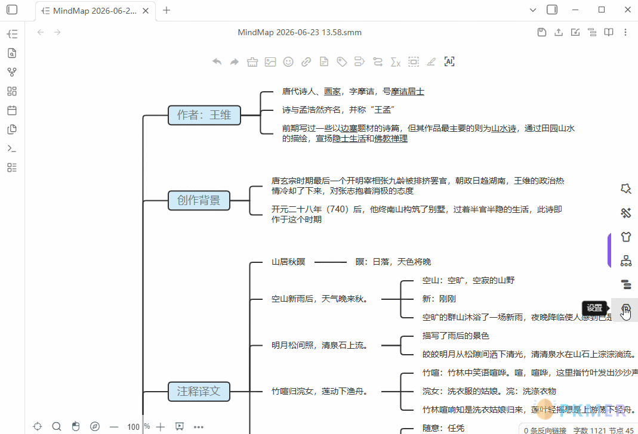
Task: Click the file title MindMap 2026-06-23 13.58.smm
Action: coord(300,33)
